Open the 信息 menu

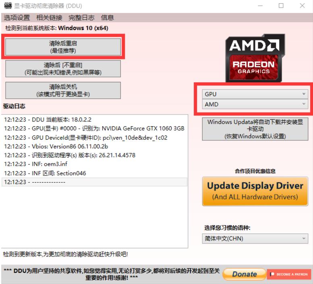tap(108, 18)
